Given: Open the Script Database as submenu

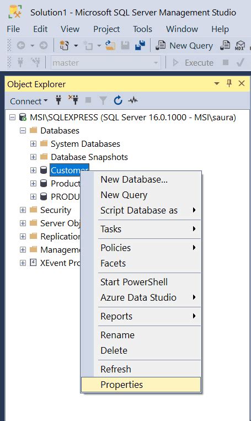Looking at the screenshot, I should coord(141,210).
